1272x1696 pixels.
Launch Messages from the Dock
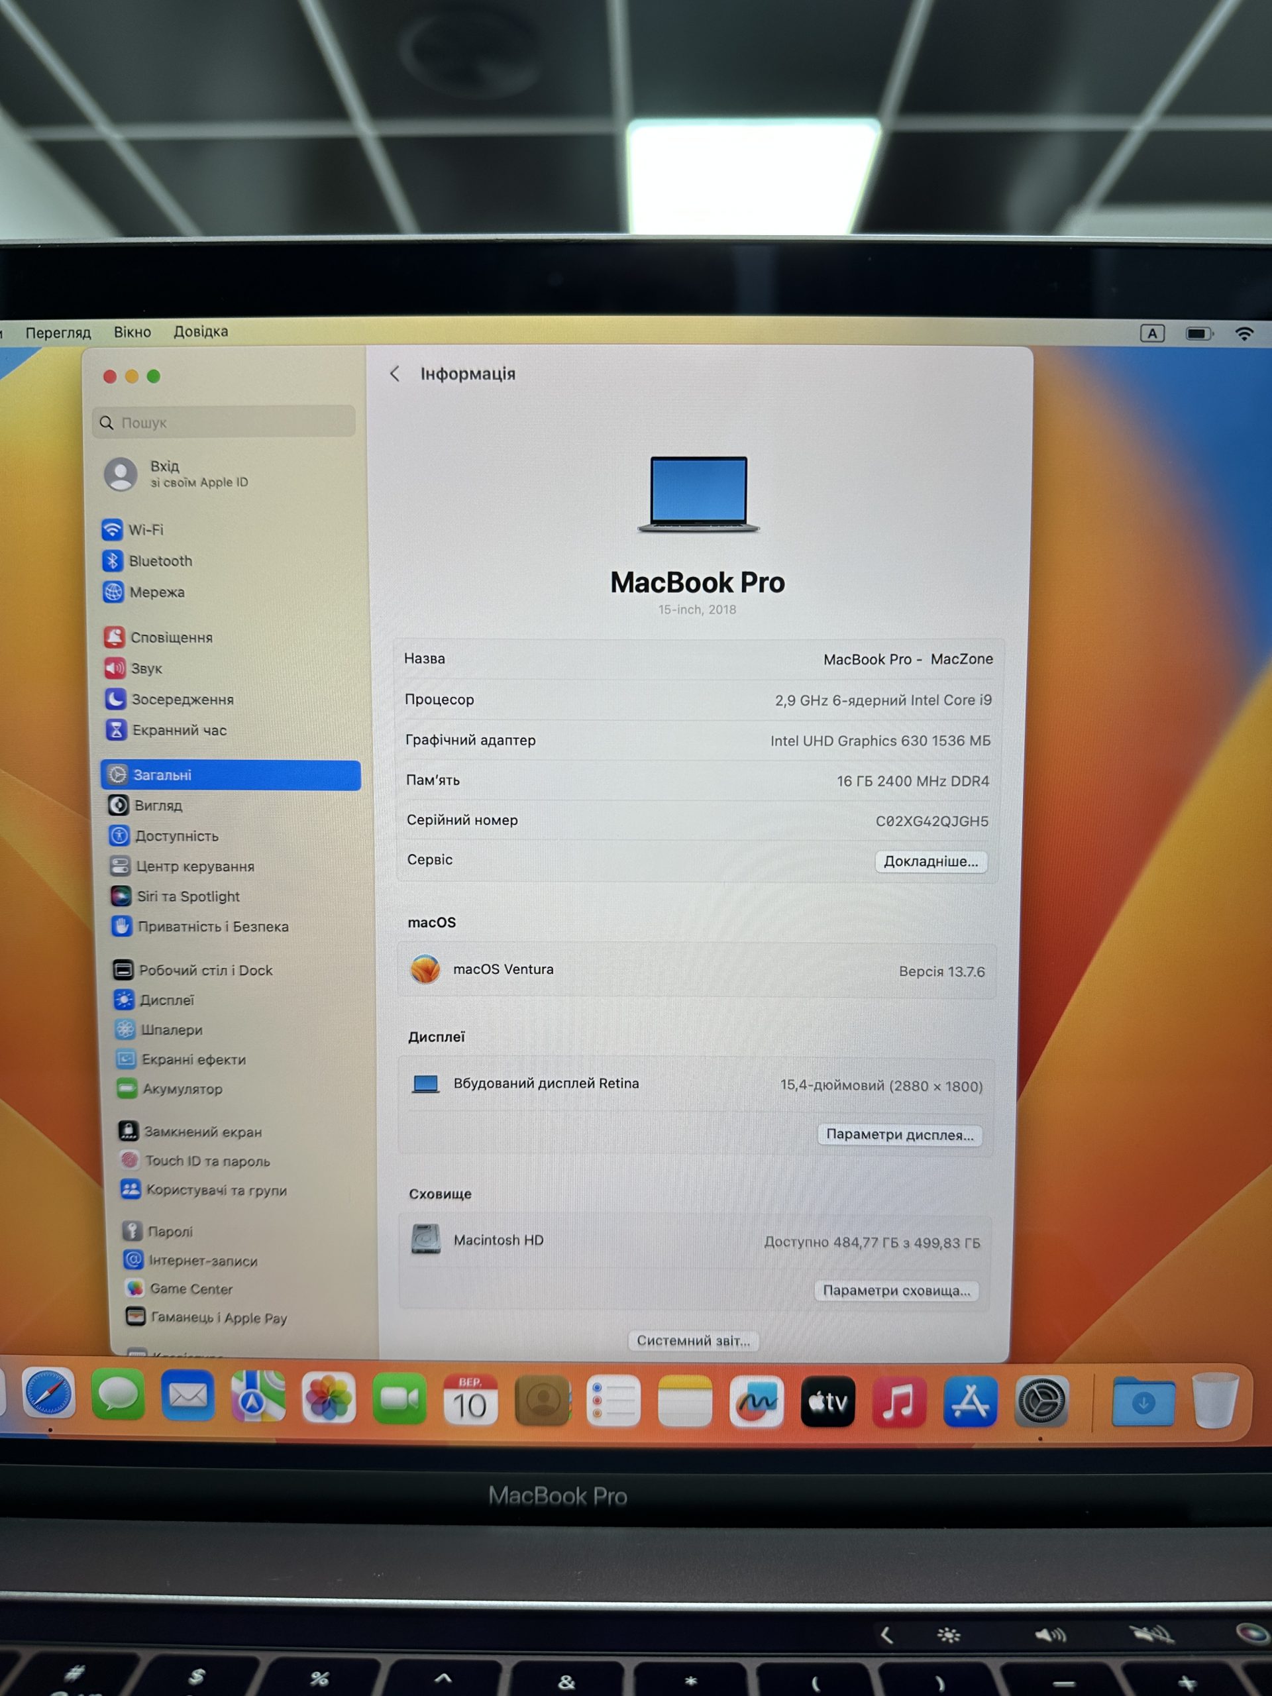pos(118,1395)
